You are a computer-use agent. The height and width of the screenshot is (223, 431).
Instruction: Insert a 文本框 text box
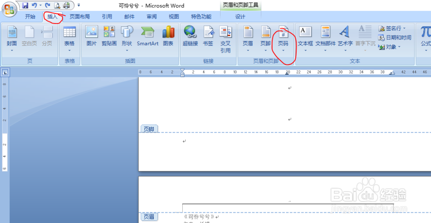tap(306, 38)
